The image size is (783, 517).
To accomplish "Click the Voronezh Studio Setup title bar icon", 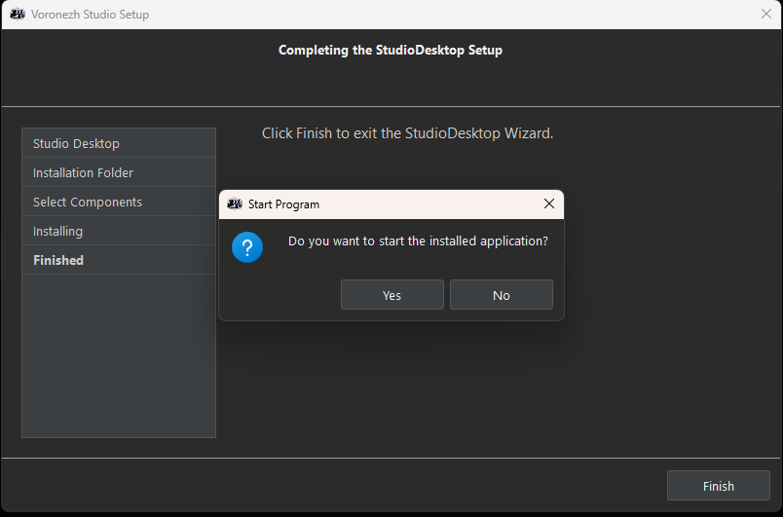I will (x=18, y=14).
